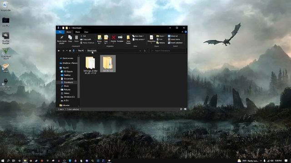Screen dimensions: 291x163
Task: Click Select none in ribbon
Action: (x=174, y=39)
